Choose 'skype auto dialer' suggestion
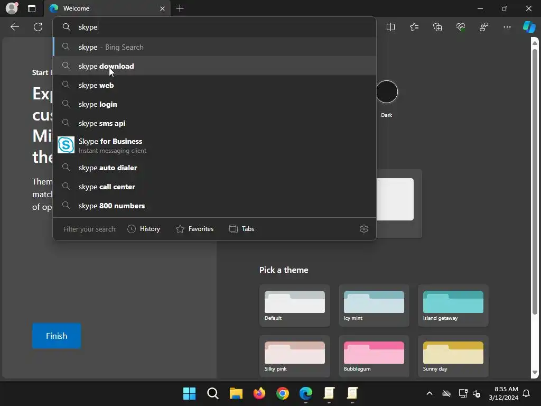Viewport: 541px width, 406px height. pos(214,168)
